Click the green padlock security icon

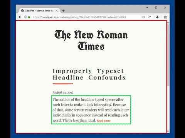point(29,17)
